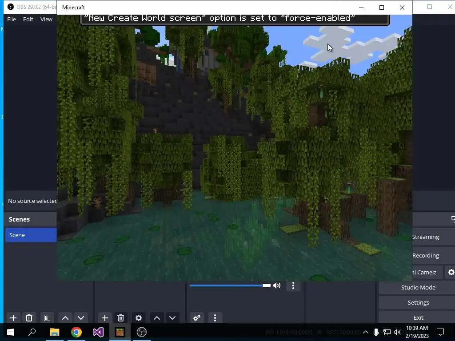Open the OBS File menu
The image size is (455, 341).
(x=12, y=19)
